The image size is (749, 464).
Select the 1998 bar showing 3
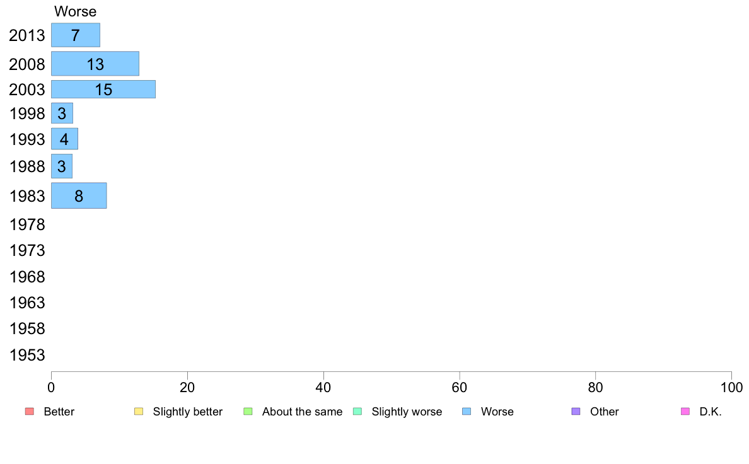tap(62, 113)
